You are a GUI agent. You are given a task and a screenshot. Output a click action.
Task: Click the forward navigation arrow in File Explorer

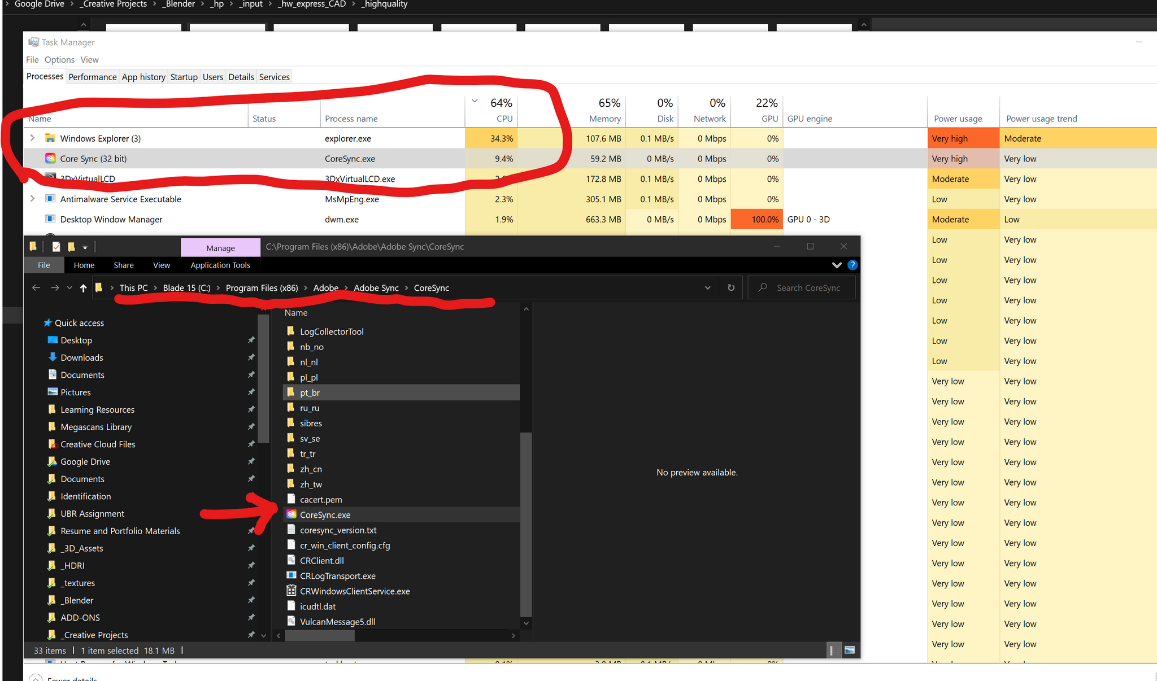point(54,288)
